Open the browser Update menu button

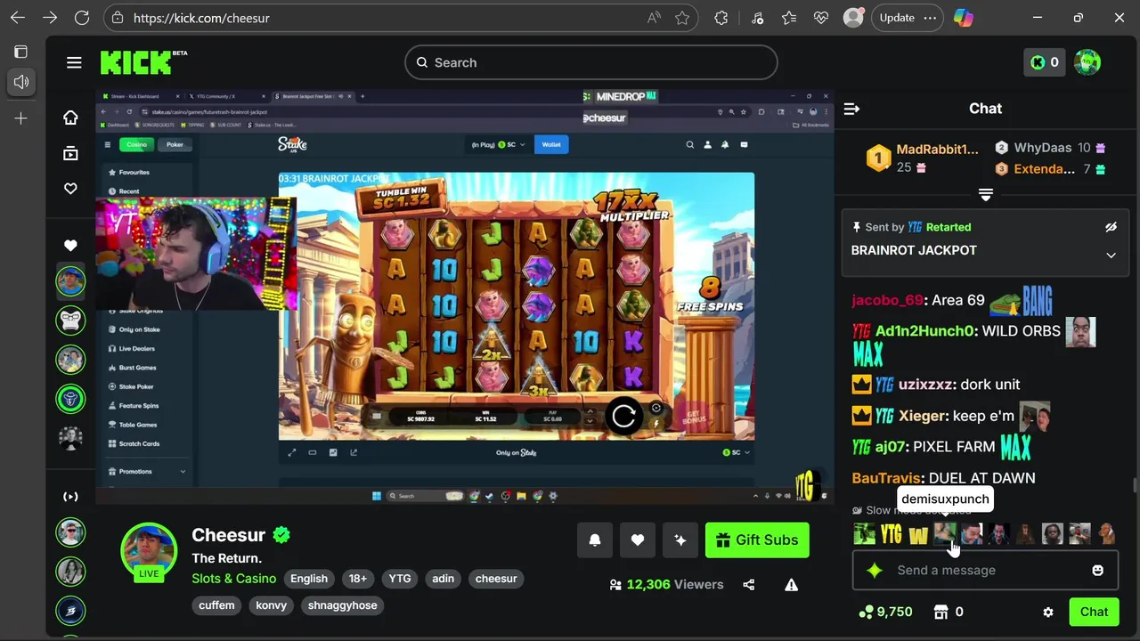pos(907,18)
